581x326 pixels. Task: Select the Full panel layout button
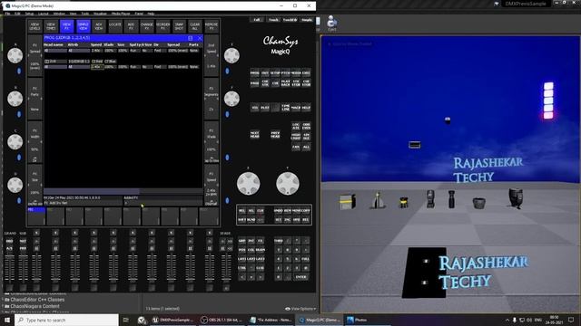click(x=256, y=20)
